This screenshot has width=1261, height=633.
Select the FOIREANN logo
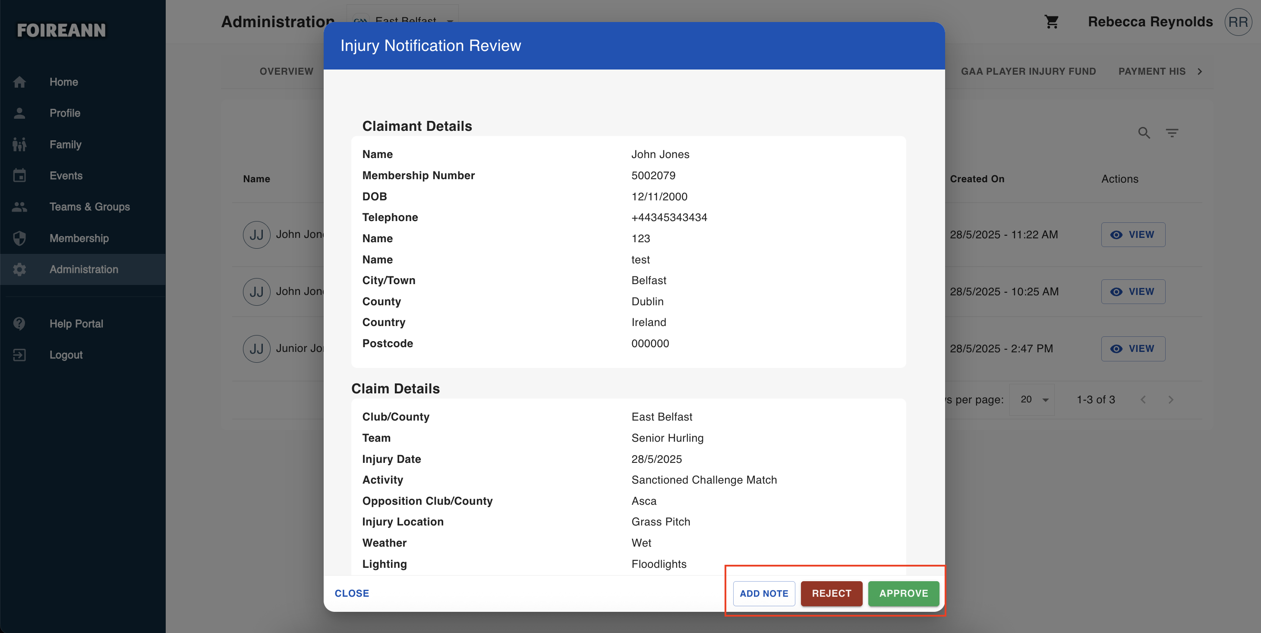tap(61, 30)
